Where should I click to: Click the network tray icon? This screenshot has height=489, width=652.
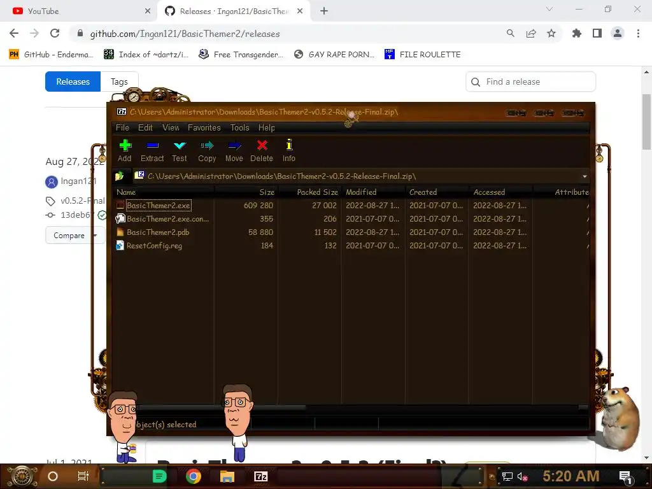[507, 476]
